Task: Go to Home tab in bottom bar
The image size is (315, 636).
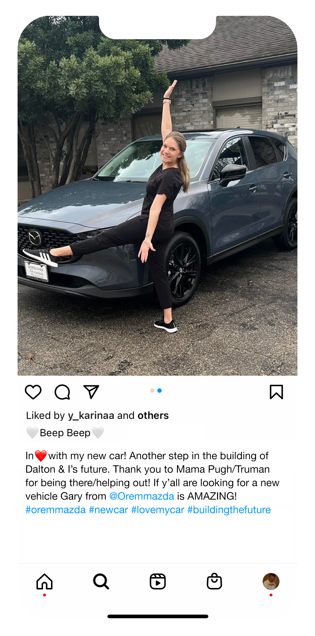Action: pyautogui.click(x=45, y=581)
